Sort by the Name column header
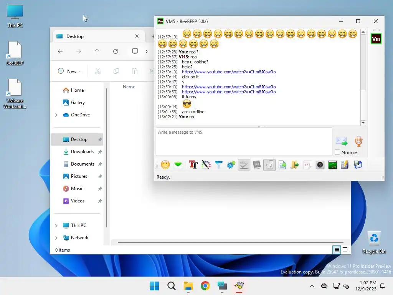 click(129, 87)
